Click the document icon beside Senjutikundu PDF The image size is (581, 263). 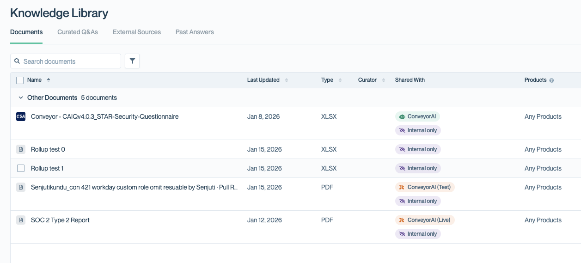pyautogui.click(x=21, y=187)
